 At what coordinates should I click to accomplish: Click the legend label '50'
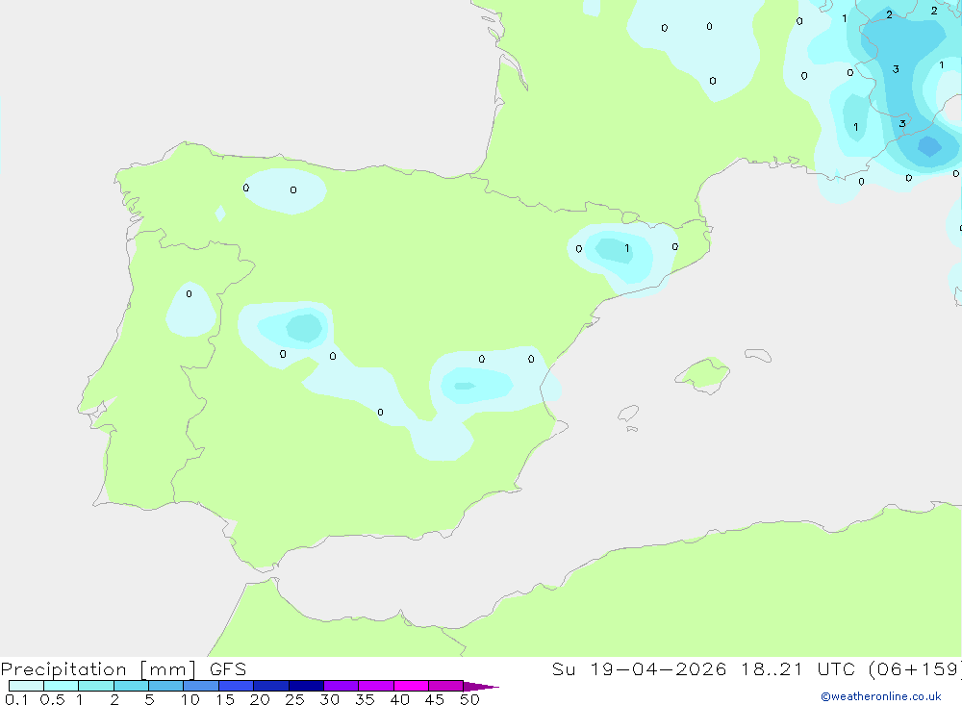[x=469, y=699]
